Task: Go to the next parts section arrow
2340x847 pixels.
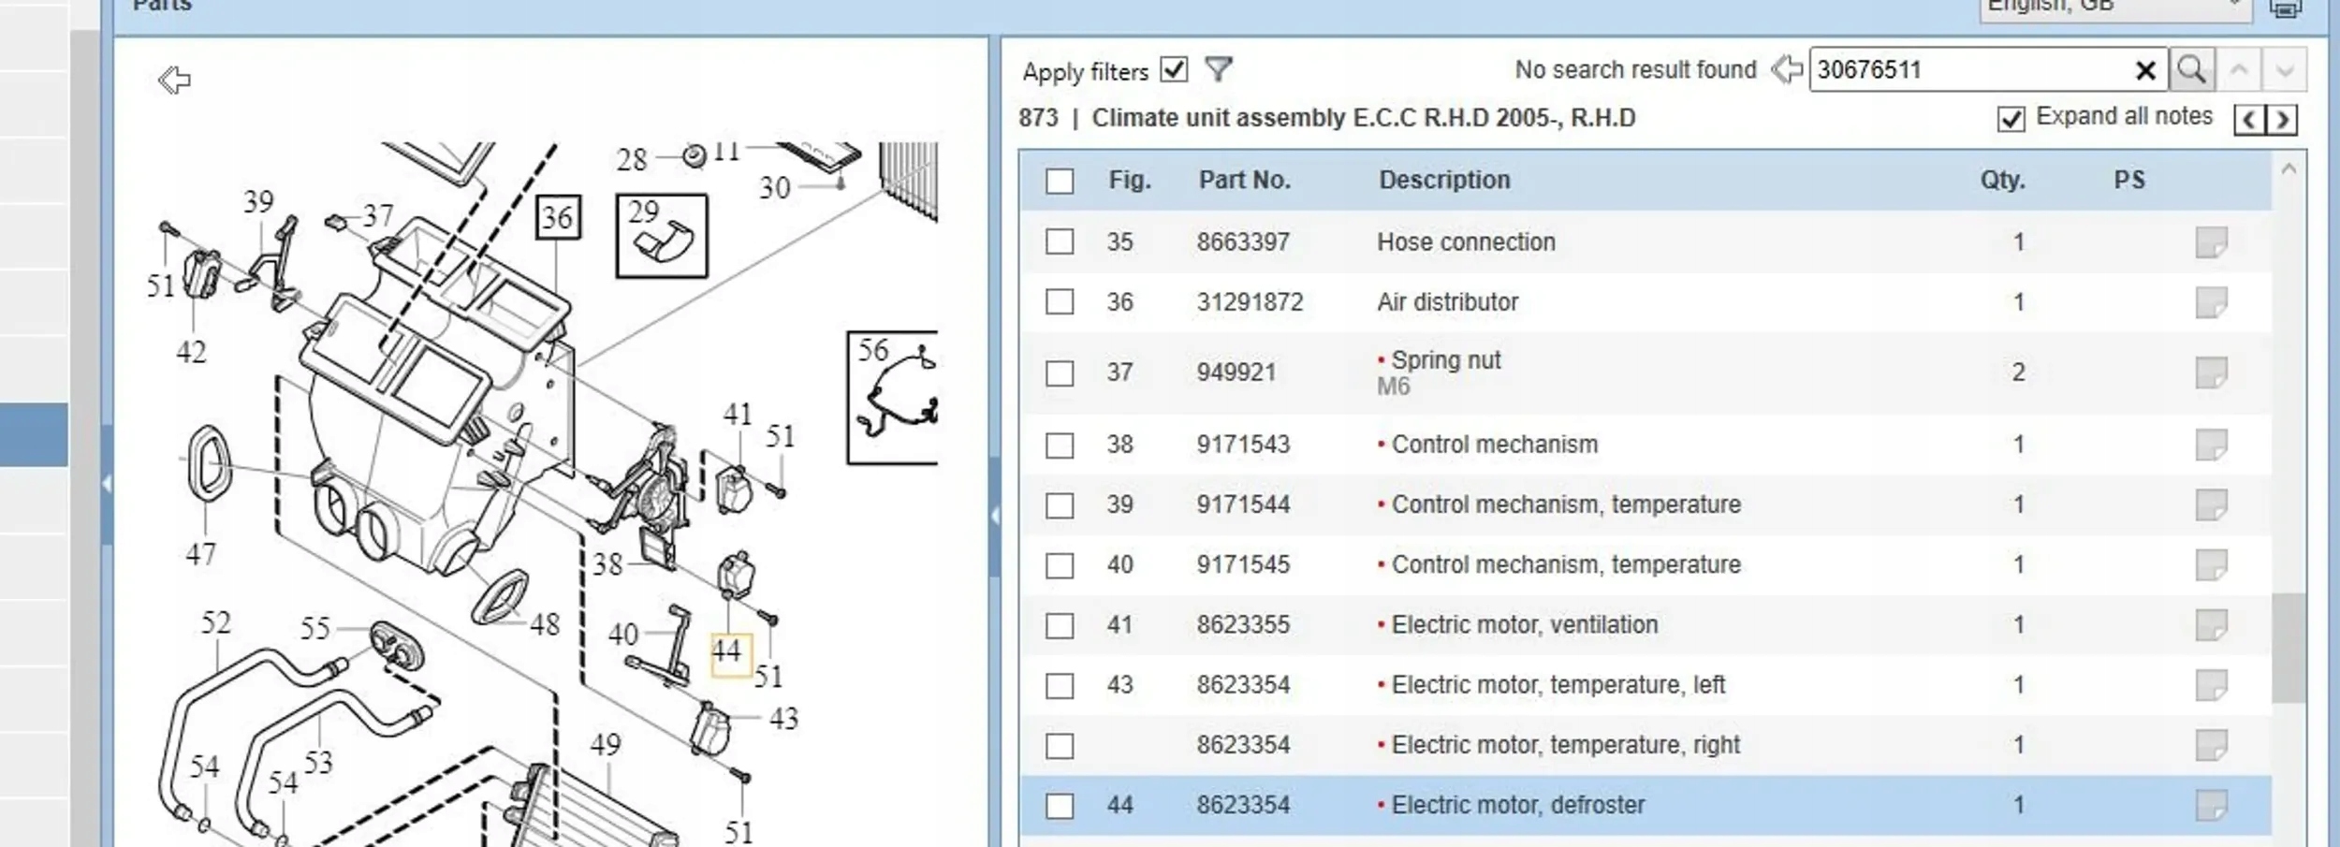Action: [2283, 120]
